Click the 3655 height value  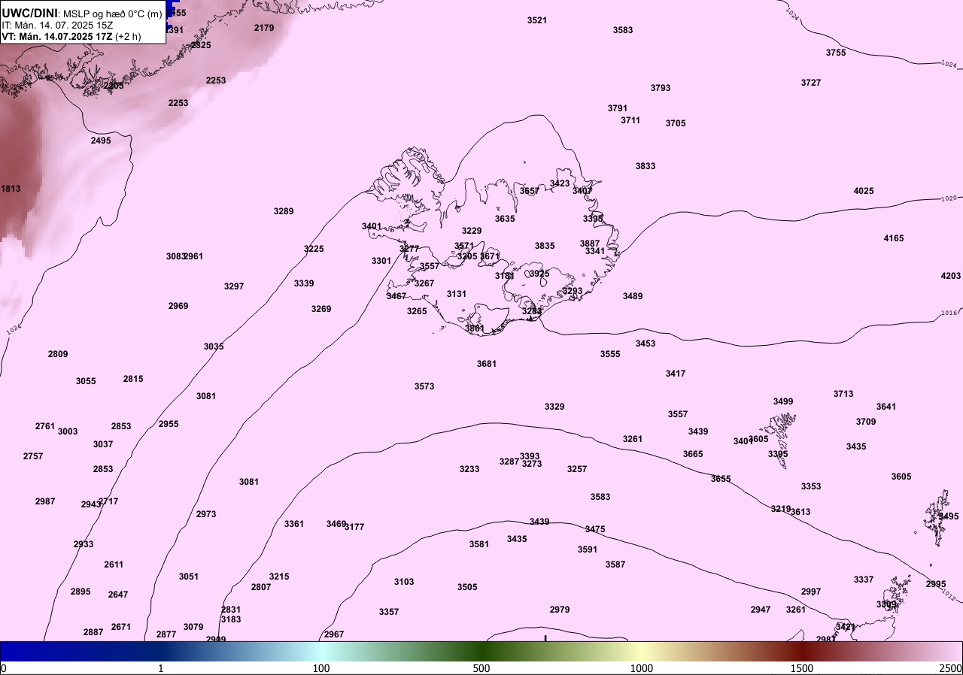[x=721, y=479]
